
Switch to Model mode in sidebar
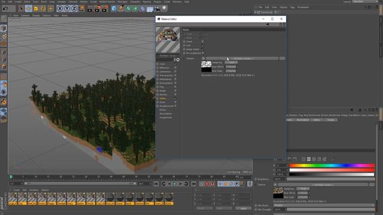click(4, 28)
